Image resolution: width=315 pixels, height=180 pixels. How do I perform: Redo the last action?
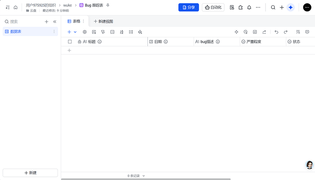285,32
